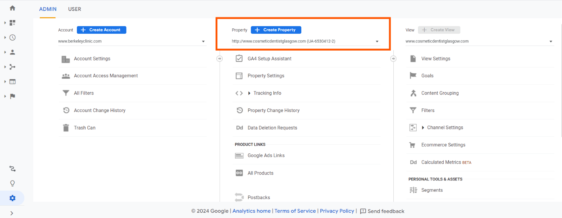Viewport: 562px width, 218px height.
Task: Open Analytics home link in footer
Action: point(251,211)
